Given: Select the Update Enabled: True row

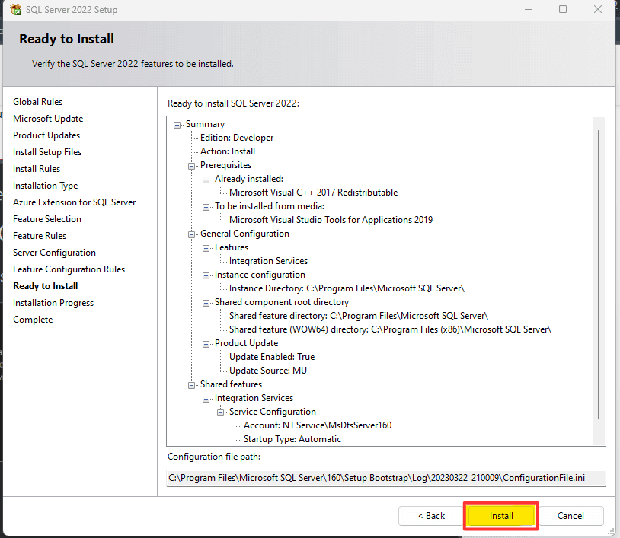Looking at the screenshot, I should click(x=272, y=357).
